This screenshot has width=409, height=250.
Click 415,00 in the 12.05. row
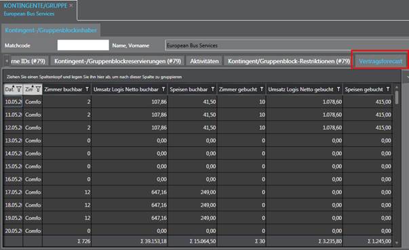[x=368, y=128]
